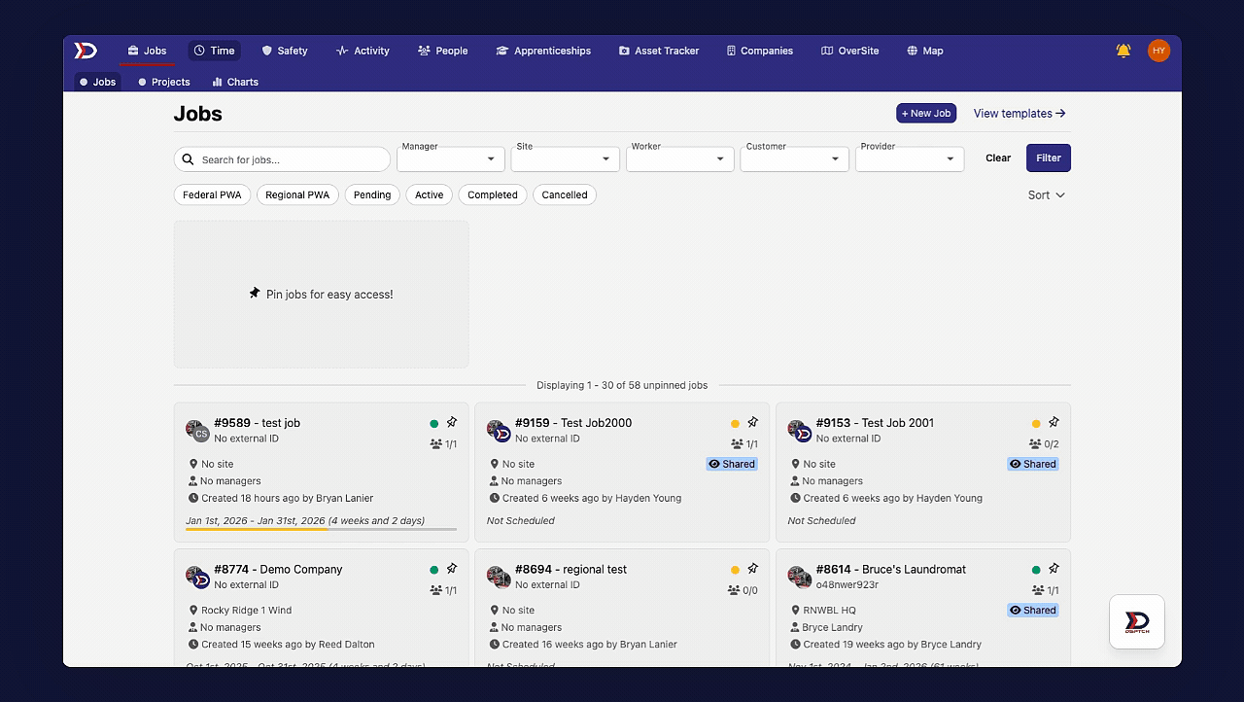The width and height of the screenshot is (1244, 702).
Task: Click the Filter button
Action: 1049,158
